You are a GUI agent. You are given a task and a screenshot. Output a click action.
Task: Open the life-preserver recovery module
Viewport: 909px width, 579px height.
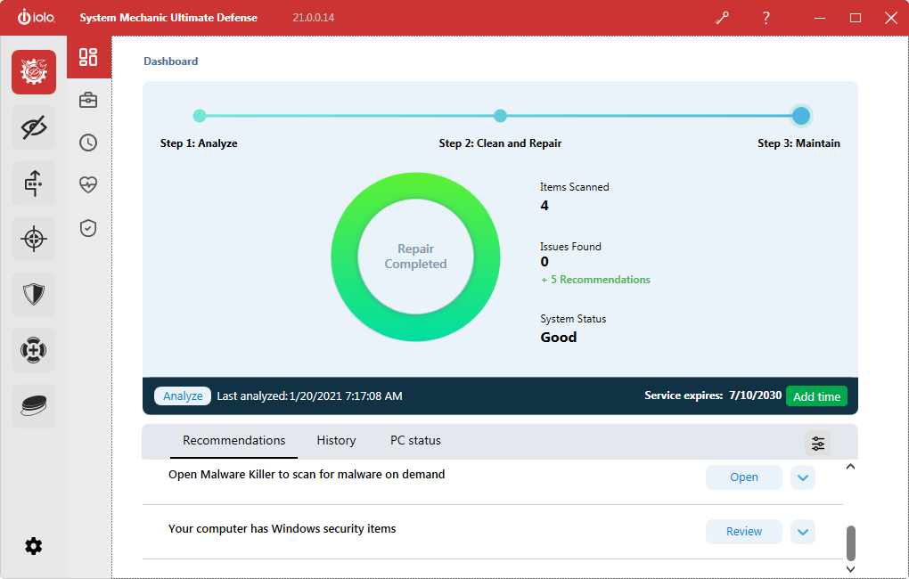coord(34,350)
